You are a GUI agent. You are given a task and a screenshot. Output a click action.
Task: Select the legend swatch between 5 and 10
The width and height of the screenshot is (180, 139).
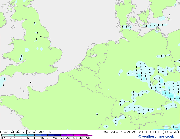(x=31, y=136)
